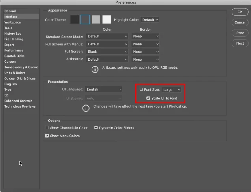This screenshot has width=251, height=192.
Task: Open Type preferences category
Action: click(x=21, y=89)
